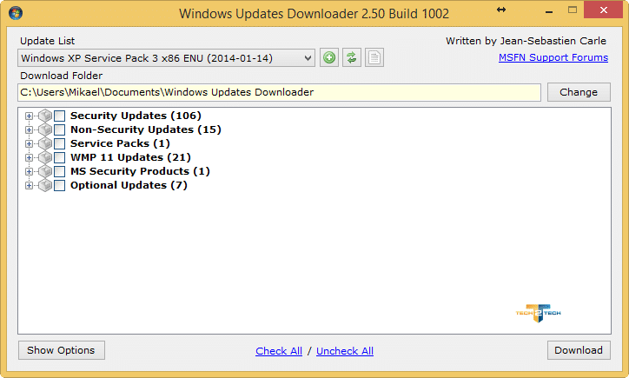Click the view update list document icon

pos(374,57)
